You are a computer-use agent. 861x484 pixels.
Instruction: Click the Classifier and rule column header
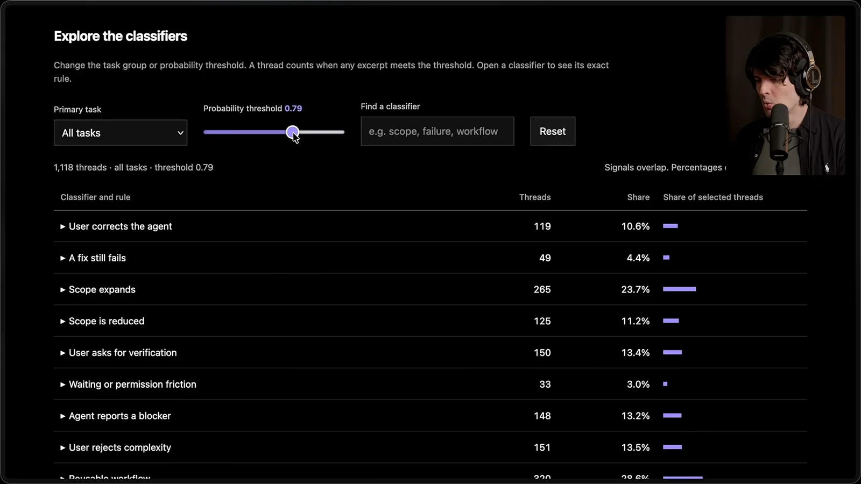[x=95, y=197]
